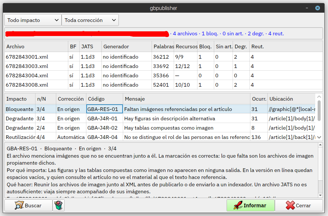This screenshot has height=216, width=328.
Task: Click the detail pane scrollbar thumb
Action: pos(320,164)
